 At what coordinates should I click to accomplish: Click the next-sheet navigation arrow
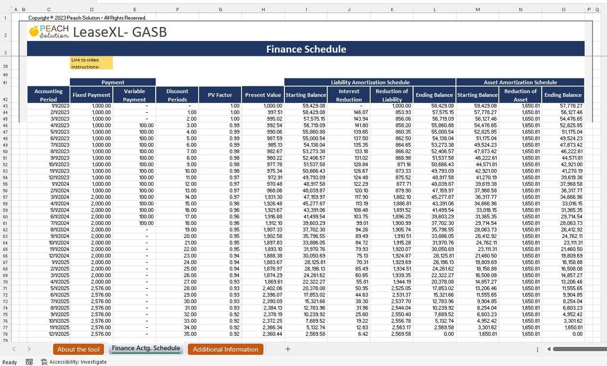(x=29, y=349)
